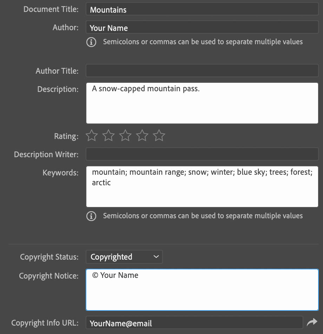Image resolution: width=323 pixels, height=334 pixels.
Task: Select the Copyright Notice field
Action: click(202, 289)
